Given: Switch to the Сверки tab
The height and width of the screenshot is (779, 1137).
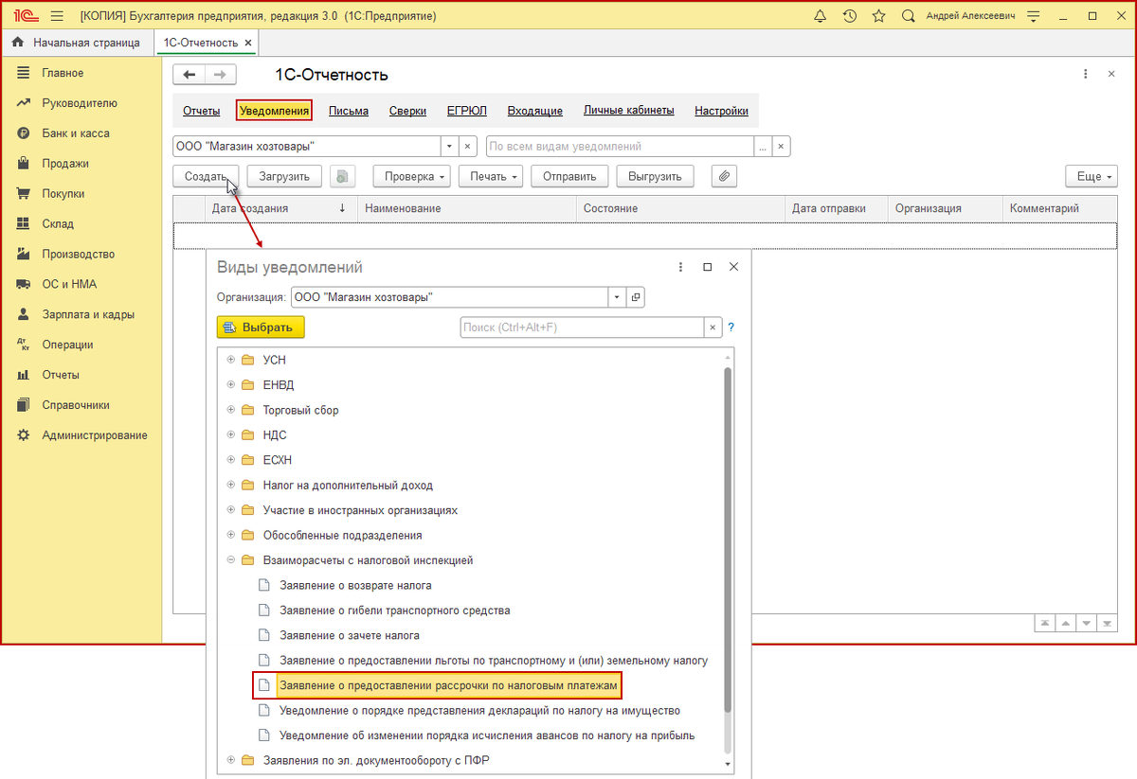Looking at the screenshot, I should tap(407, 111).
